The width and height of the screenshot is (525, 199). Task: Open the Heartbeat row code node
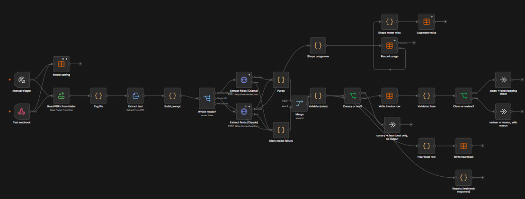click(x=427, y=146)
